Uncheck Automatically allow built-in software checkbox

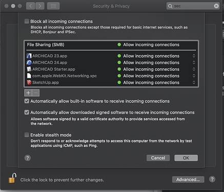tap(27, 101)
